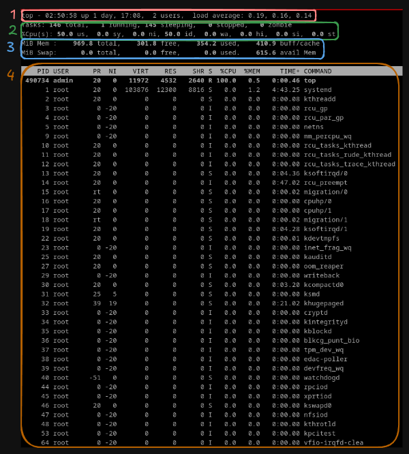The image size is (409, 454).
Task: Click the red annotation number 1
Action: coord(12,14)
